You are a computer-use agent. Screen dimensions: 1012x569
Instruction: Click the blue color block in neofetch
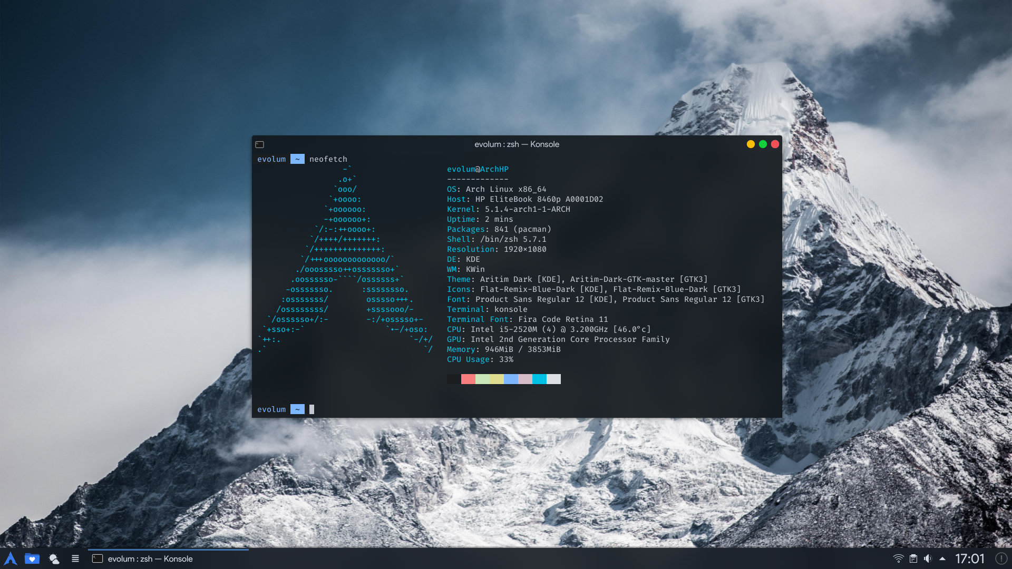(x=511, y=379)
